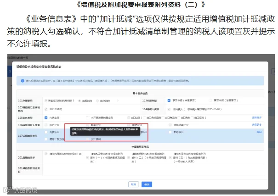Image resolution: width=278 pixels, height=196 pixels.
Task: Click the menu icon in the dimmed background sidebar
Action: coord(10,71)
